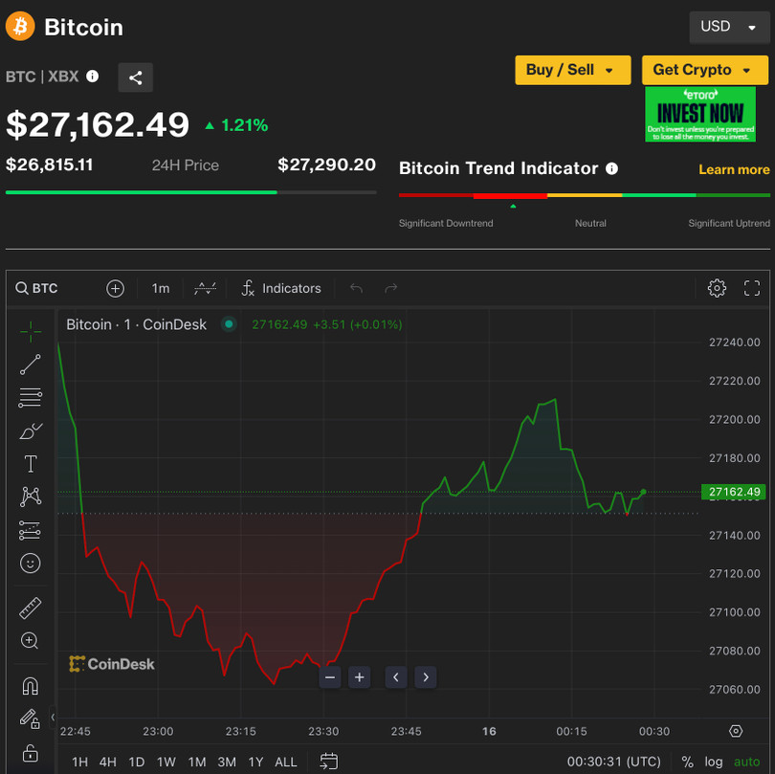Switch to the 1D time range
The width and height of the screenshot is (775, 774).
(137, 762)
